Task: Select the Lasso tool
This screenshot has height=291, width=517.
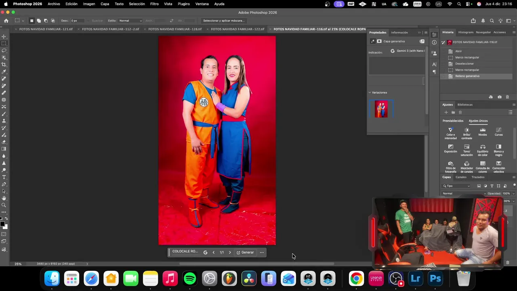Action: pyautogui.click(x=4, y=51)
